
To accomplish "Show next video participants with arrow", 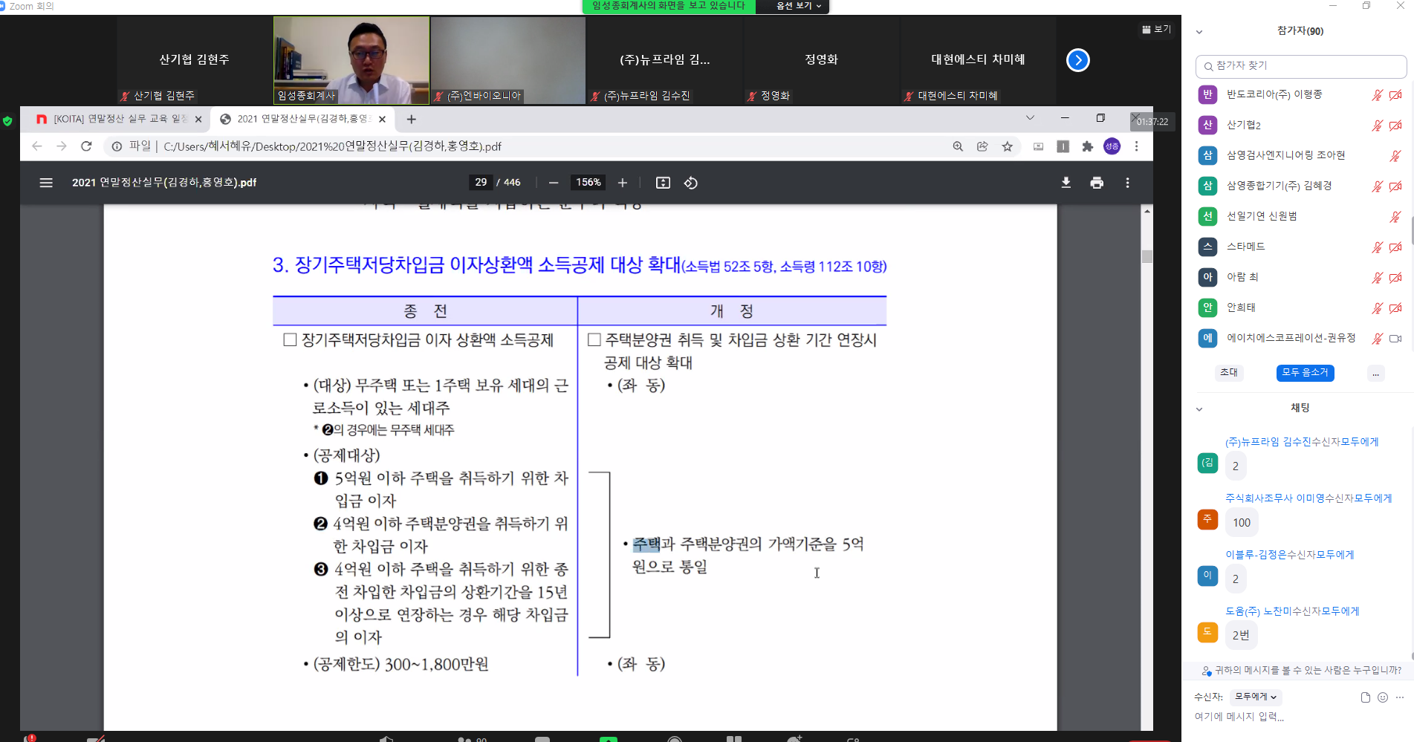I will coord(1078,60).
